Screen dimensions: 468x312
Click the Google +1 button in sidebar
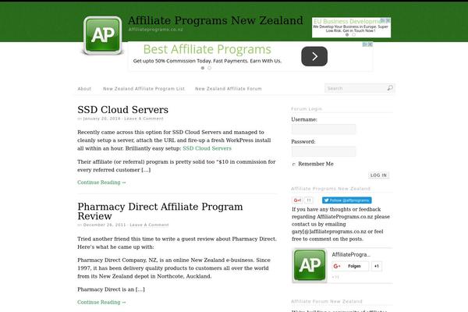[297, 200]
